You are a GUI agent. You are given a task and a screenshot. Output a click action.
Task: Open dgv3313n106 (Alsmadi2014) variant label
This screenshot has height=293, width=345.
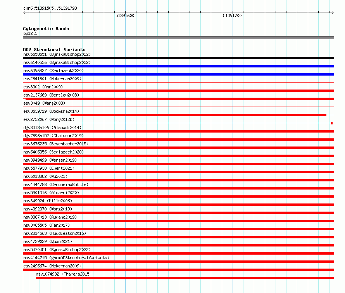[x=52, y=128]
